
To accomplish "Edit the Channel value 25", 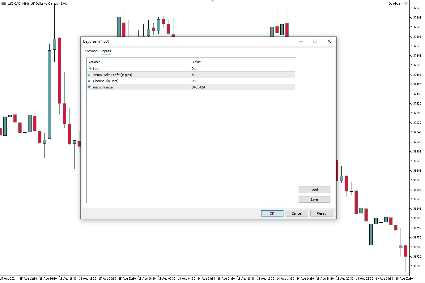I will (243, 81).
